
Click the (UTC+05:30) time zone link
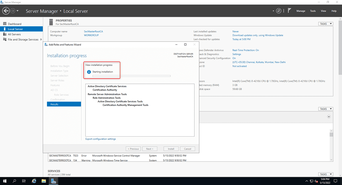pos(259,62)
